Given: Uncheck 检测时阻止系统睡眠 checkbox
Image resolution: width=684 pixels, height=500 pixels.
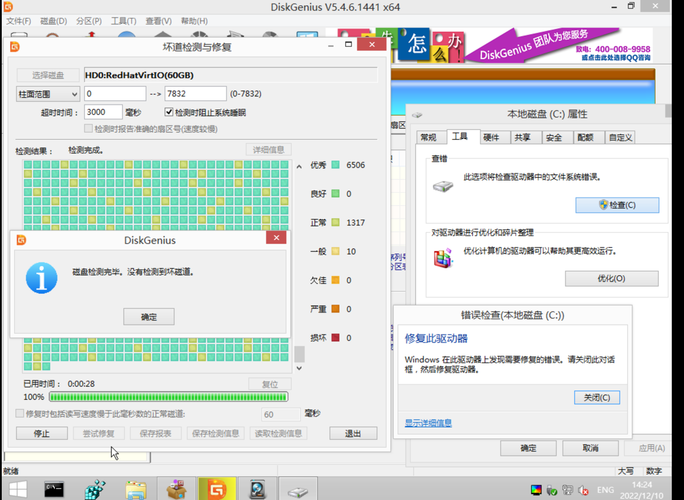Looking at the screenshot, I should [x=169, y=112].
